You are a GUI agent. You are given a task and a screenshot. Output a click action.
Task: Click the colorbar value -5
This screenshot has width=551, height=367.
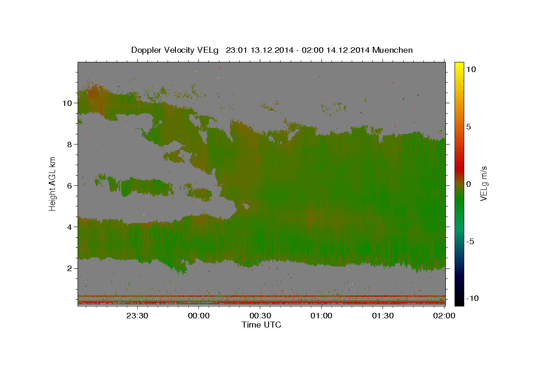[470, 241]
